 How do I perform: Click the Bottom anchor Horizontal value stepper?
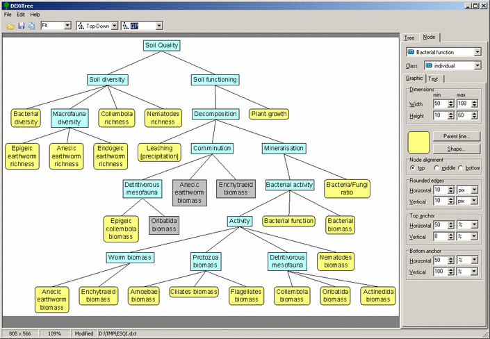tap(451, 261)
